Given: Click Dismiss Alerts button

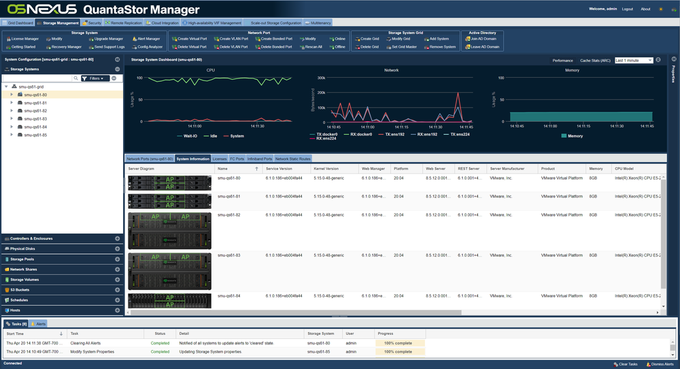Looking at the screenshot, I should 660,364.
